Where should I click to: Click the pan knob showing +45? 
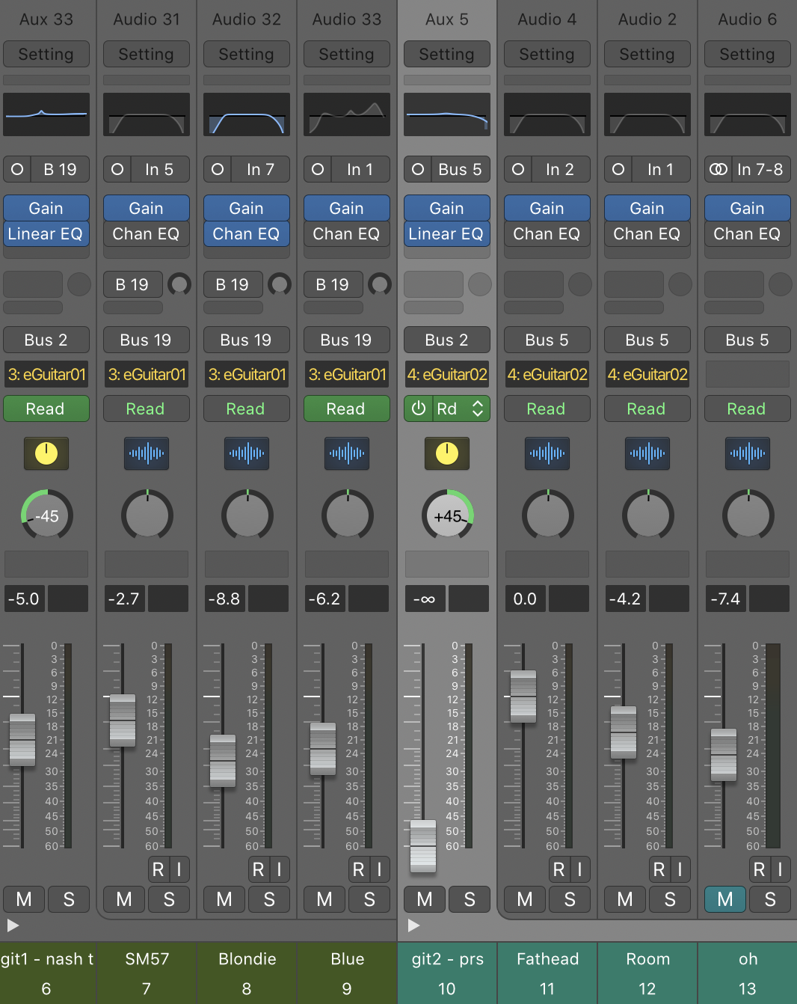point(447,515)
